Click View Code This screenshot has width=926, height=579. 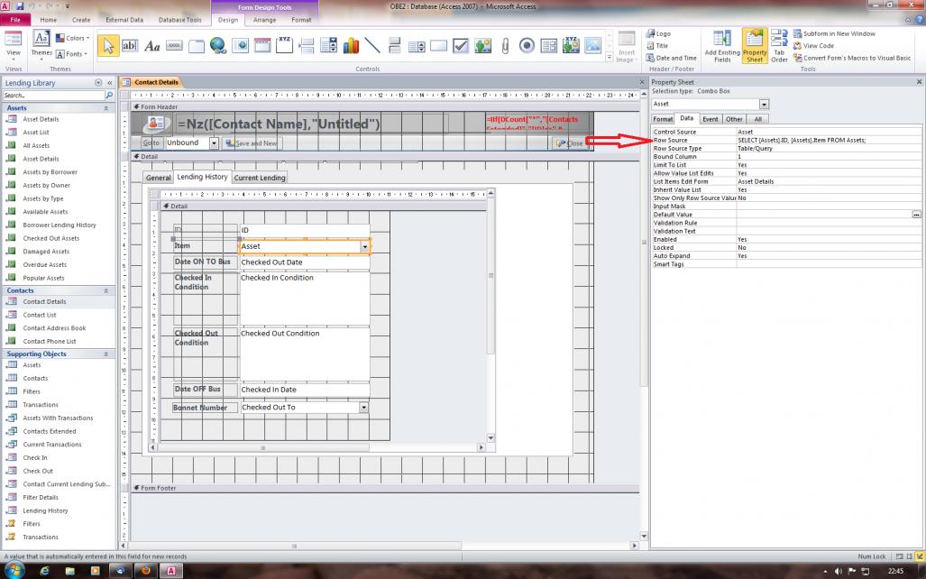click(814, 45)
